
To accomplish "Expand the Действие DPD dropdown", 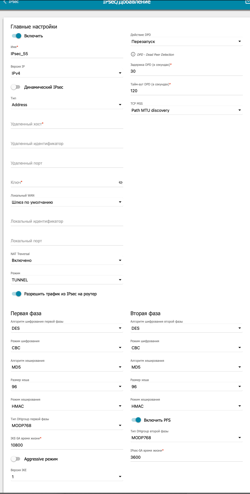I will click(186, 42).
